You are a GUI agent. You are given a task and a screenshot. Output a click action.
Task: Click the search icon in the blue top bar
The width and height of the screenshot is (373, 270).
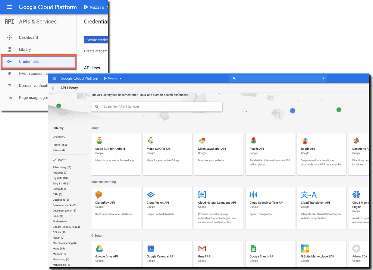click(234, 78)
